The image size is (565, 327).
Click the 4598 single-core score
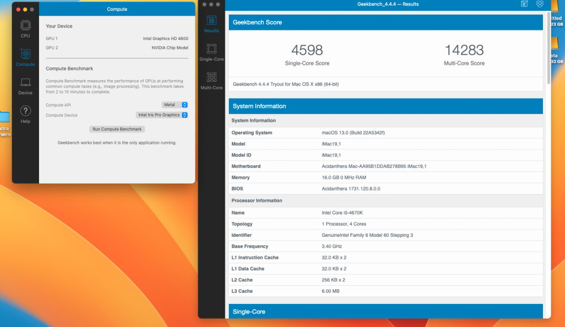(x=307, y=50)
